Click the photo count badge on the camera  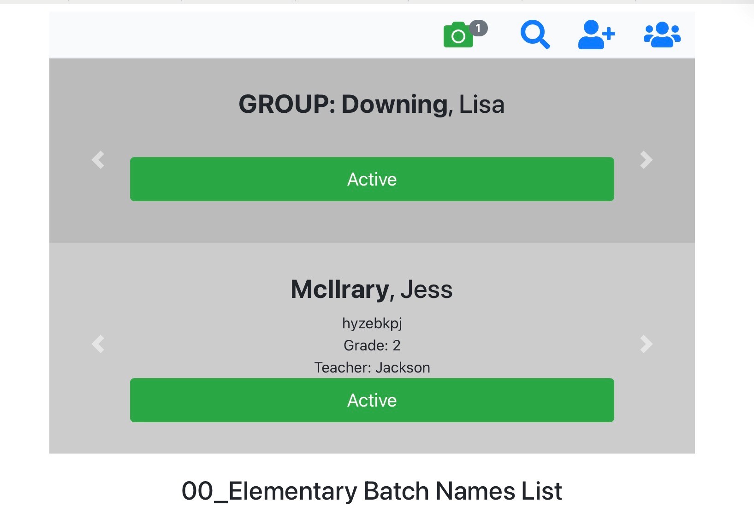(478, 29)
